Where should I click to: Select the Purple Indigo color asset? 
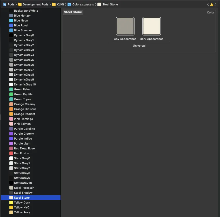click(31, 139)
